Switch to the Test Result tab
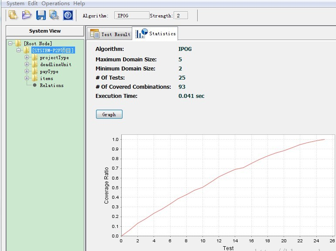336x251 pixels. (110, 34)
